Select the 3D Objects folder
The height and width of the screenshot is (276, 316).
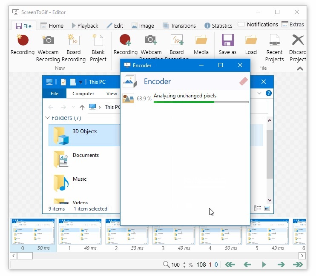(x=84, y=135)
